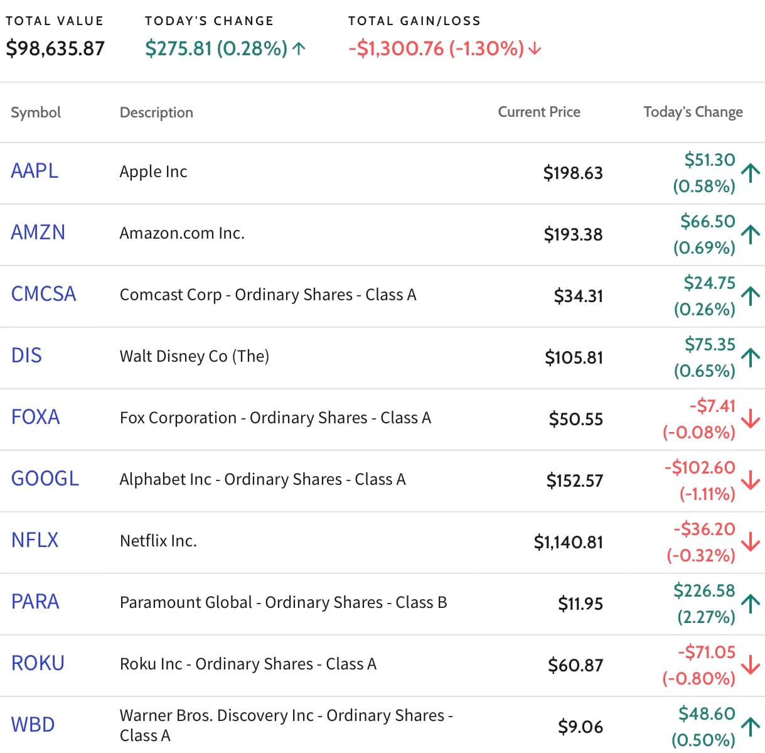Click Netflix's current price $1,140.81

coord(569,542)
